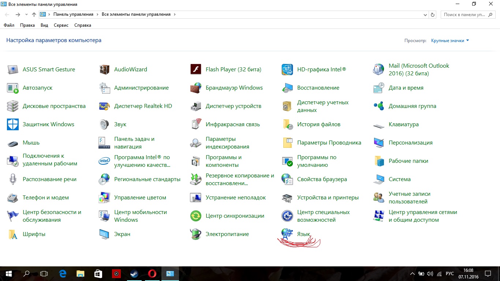This screenshot has width=500, height=281.
Task: Click the Распознавание речи microphone icon
Action: [13, 179]
